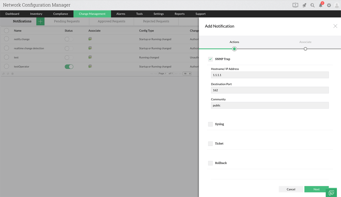Open table search in the bottom toolbar
The height and width of the screenshot is (197, 341).
click(3, 74)
